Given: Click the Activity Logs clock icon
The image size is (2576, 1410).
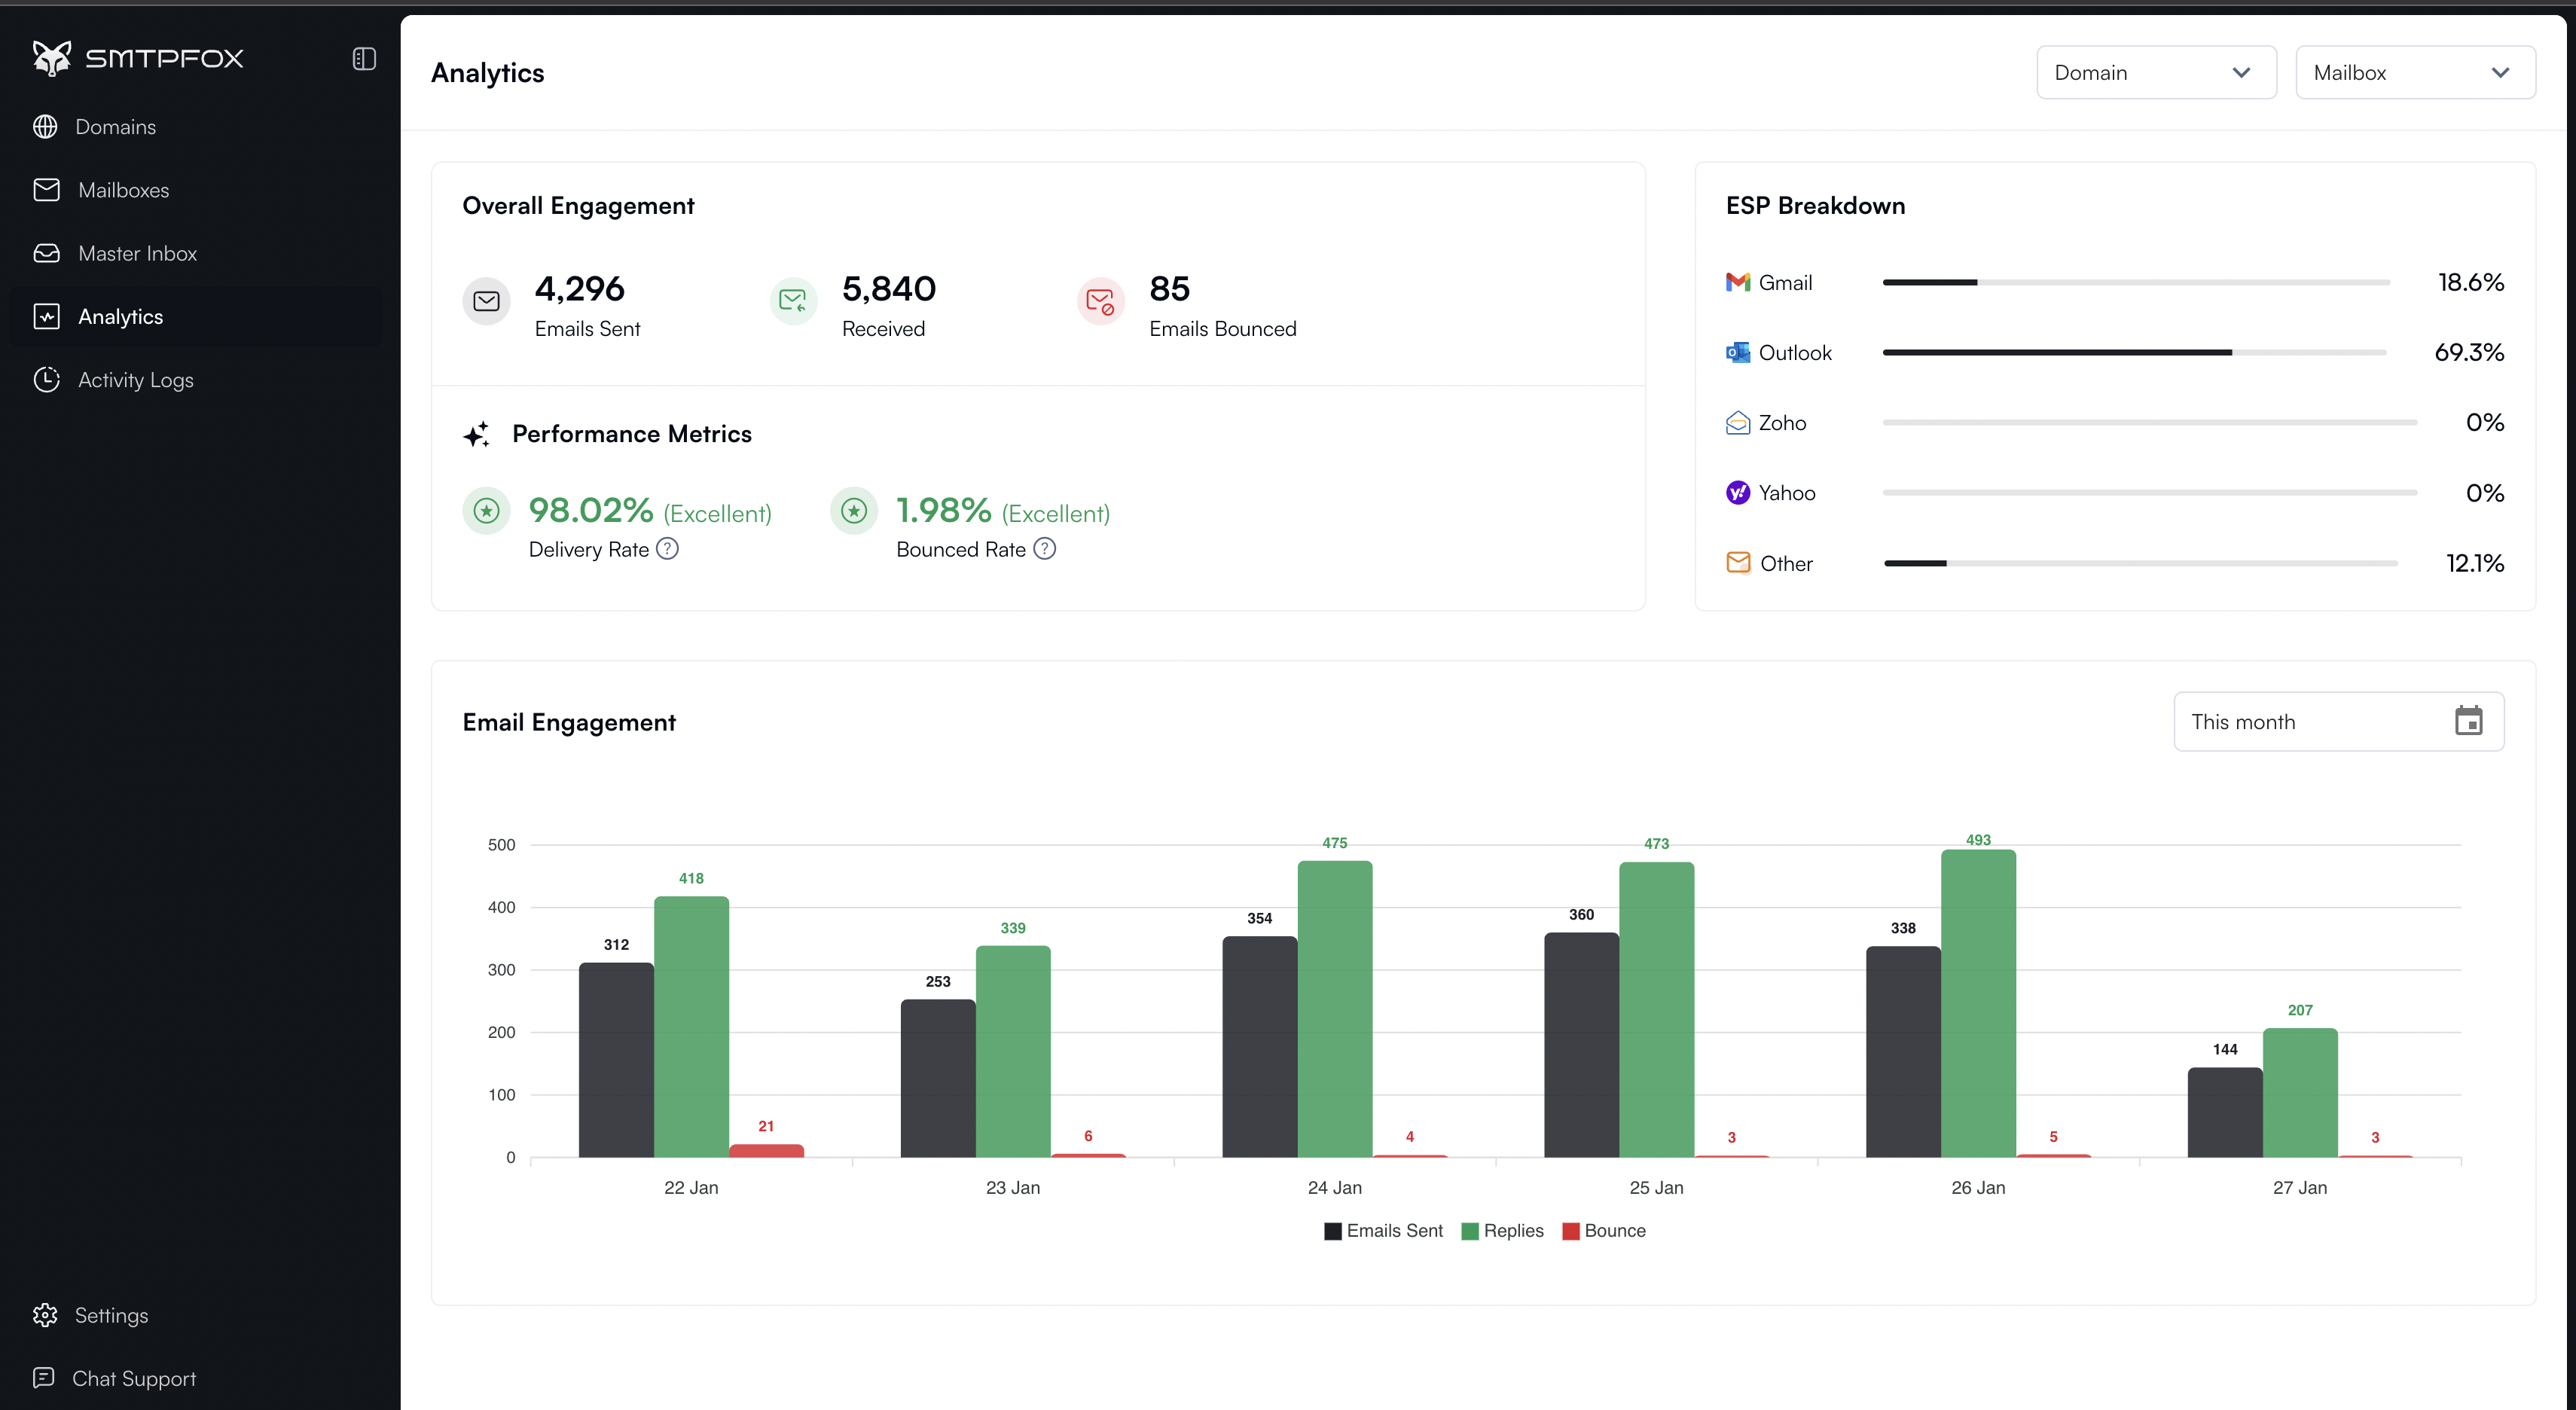Looking at the screenshot, I should pyautogui.click(x=47, y=379).
